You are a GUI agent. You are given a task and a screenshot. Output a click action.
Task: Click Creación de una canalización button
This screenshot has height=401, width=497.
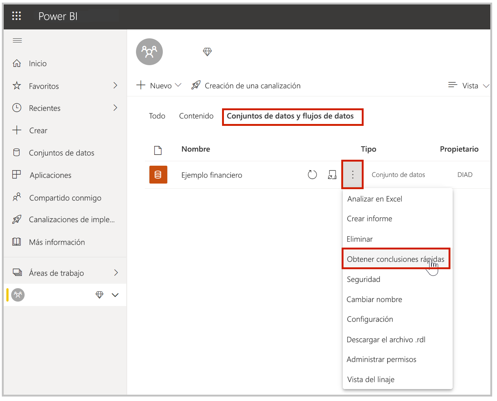coord(246,85)
